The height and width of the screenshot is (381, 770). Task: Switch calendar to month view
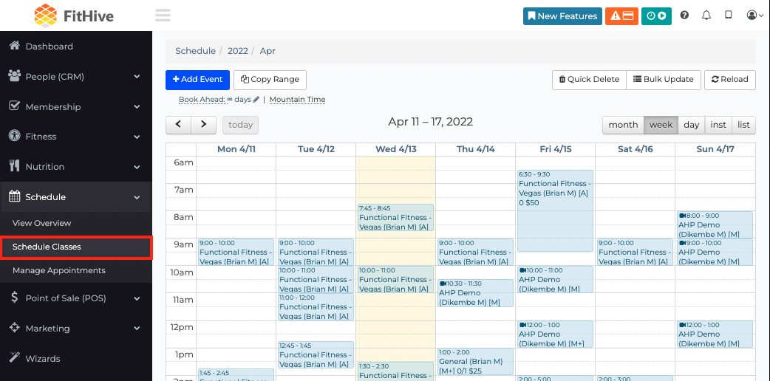click(623, 125)
